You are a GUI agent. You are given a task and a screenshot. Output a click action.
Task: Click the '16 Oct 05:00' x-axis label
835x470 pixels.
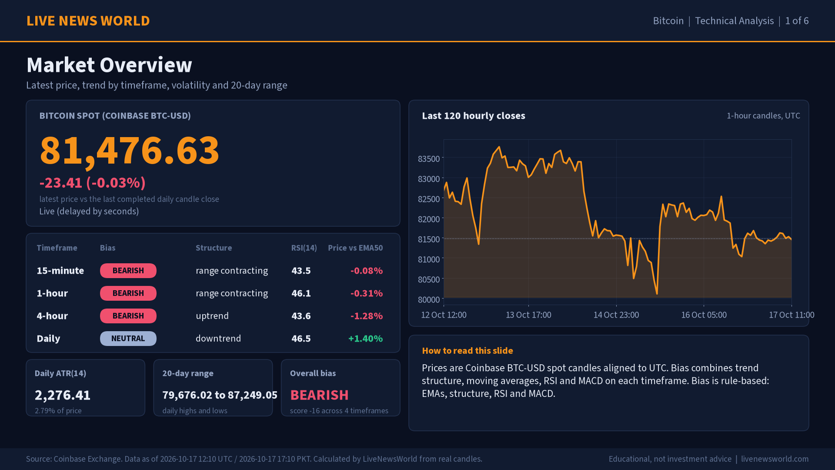pyautogui.click(x=704, y=315)
